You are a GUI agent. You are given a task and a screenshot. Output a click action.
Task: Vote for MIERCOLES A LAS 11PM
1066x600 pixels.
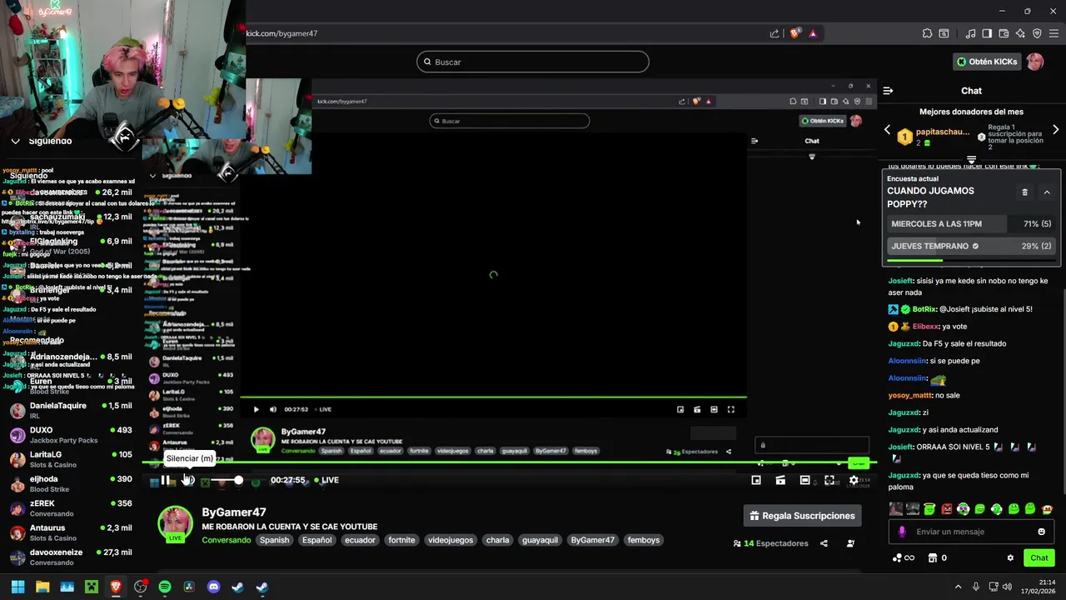(972, 224)
